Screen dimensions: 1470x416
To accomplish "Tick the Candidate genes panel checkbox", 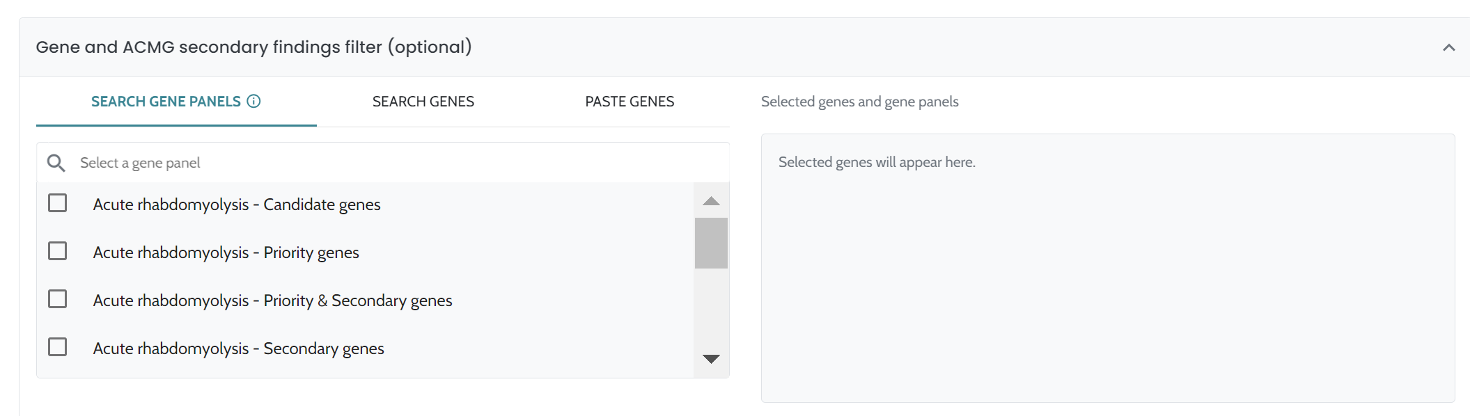I will (x=57, y=203).
